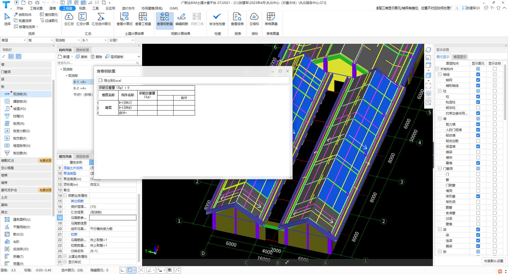
Task: Click 混凝土外加剂 property link
Action: (x=73, y=168)
